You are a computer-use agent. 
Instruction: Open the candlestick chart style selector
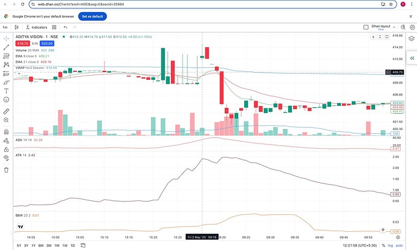(x=16, y=27)
